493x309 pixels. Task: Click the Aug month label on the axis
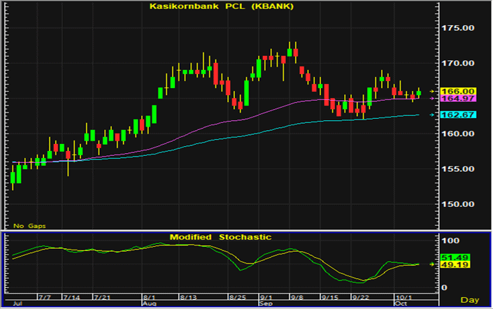tap(149, 304)
